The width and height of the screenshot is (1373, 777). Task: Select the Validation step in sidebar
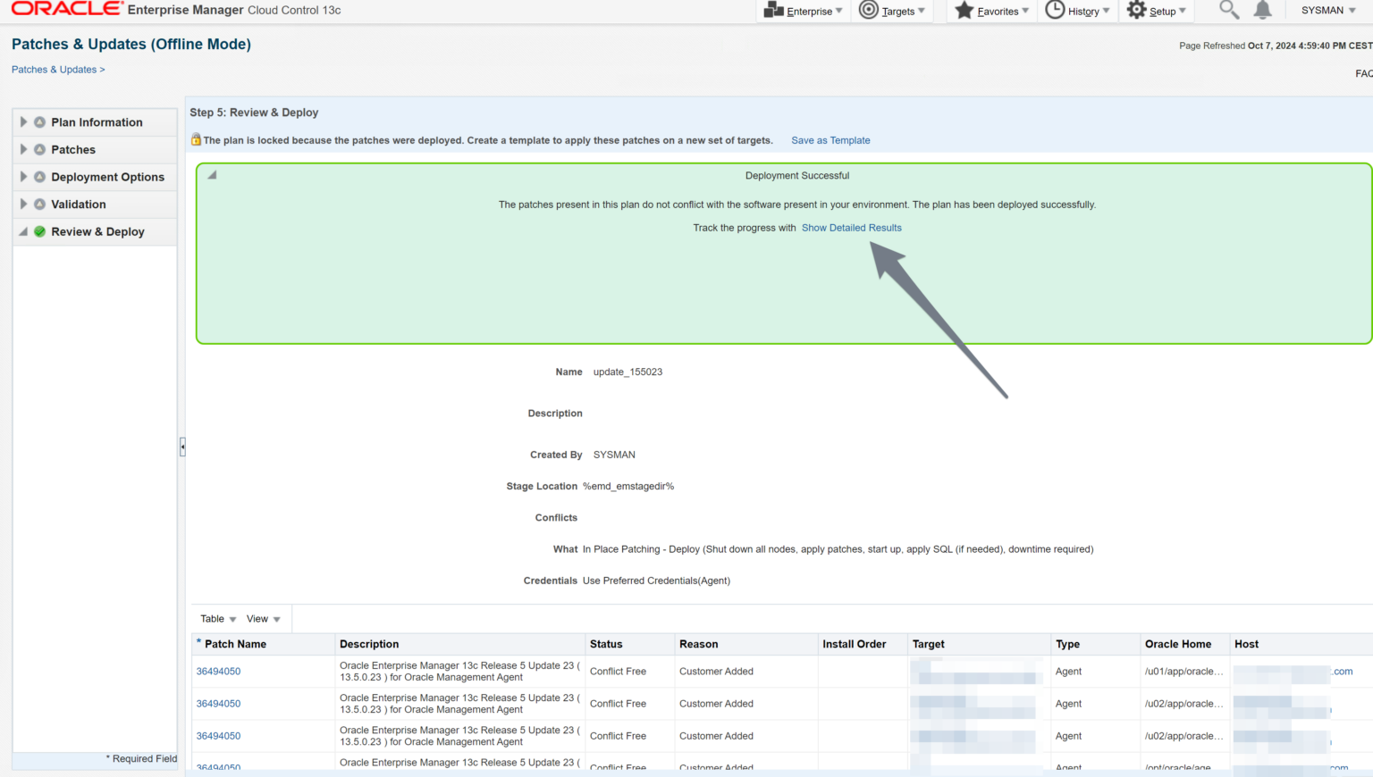79,205
